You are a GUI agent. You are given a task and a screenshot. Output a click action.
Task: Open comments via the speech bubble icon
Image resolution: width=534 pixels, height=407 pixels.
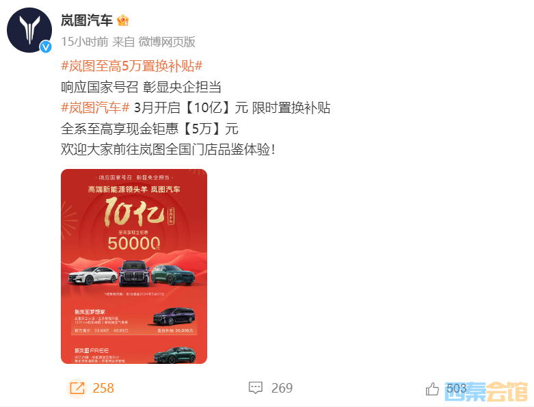[x=256, y=388]
